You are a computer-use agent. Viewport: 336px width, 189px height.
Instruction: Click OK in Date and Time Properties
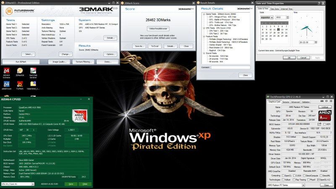point(289,58)
